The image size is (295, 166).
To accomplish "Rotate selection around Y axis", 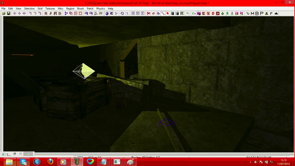I will [35, 13].
